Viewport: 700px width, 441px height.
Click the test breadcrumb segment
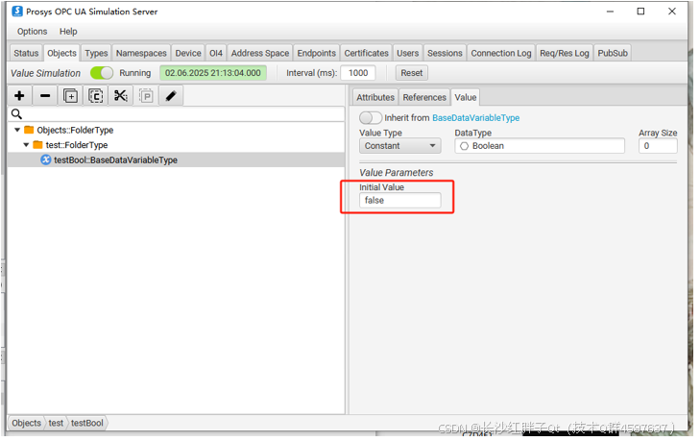pyautogui.click(x=56, y=423)
